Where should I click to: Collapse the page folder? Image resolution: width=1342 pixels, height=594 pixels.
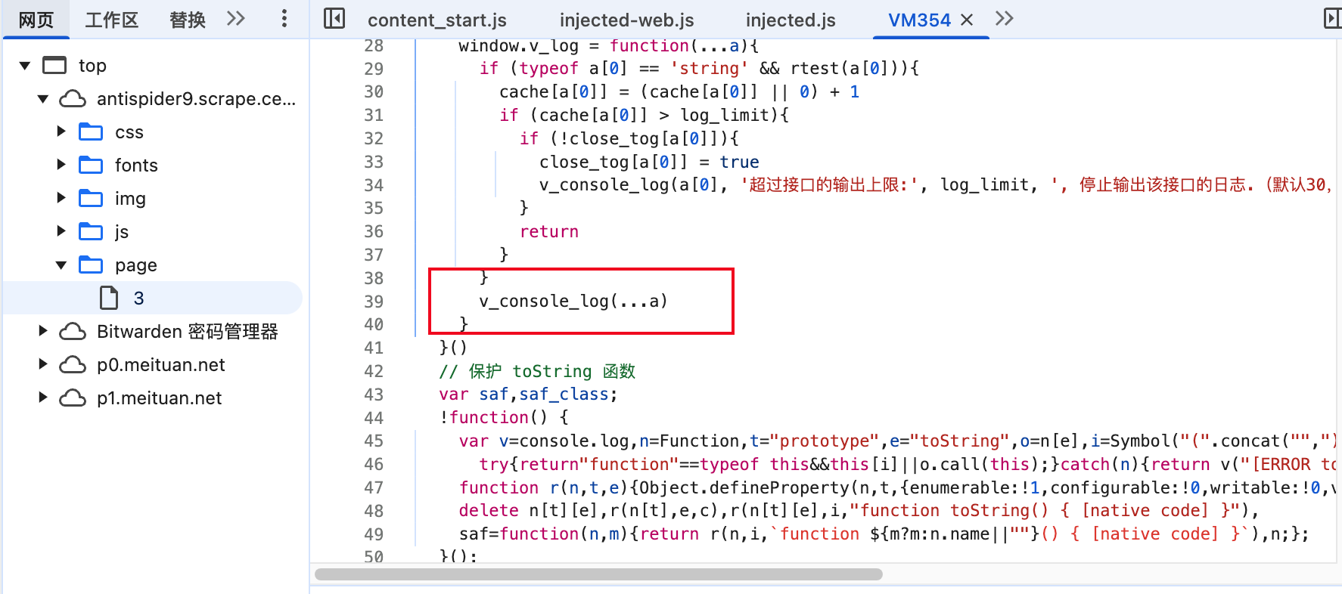click(61, 265)
